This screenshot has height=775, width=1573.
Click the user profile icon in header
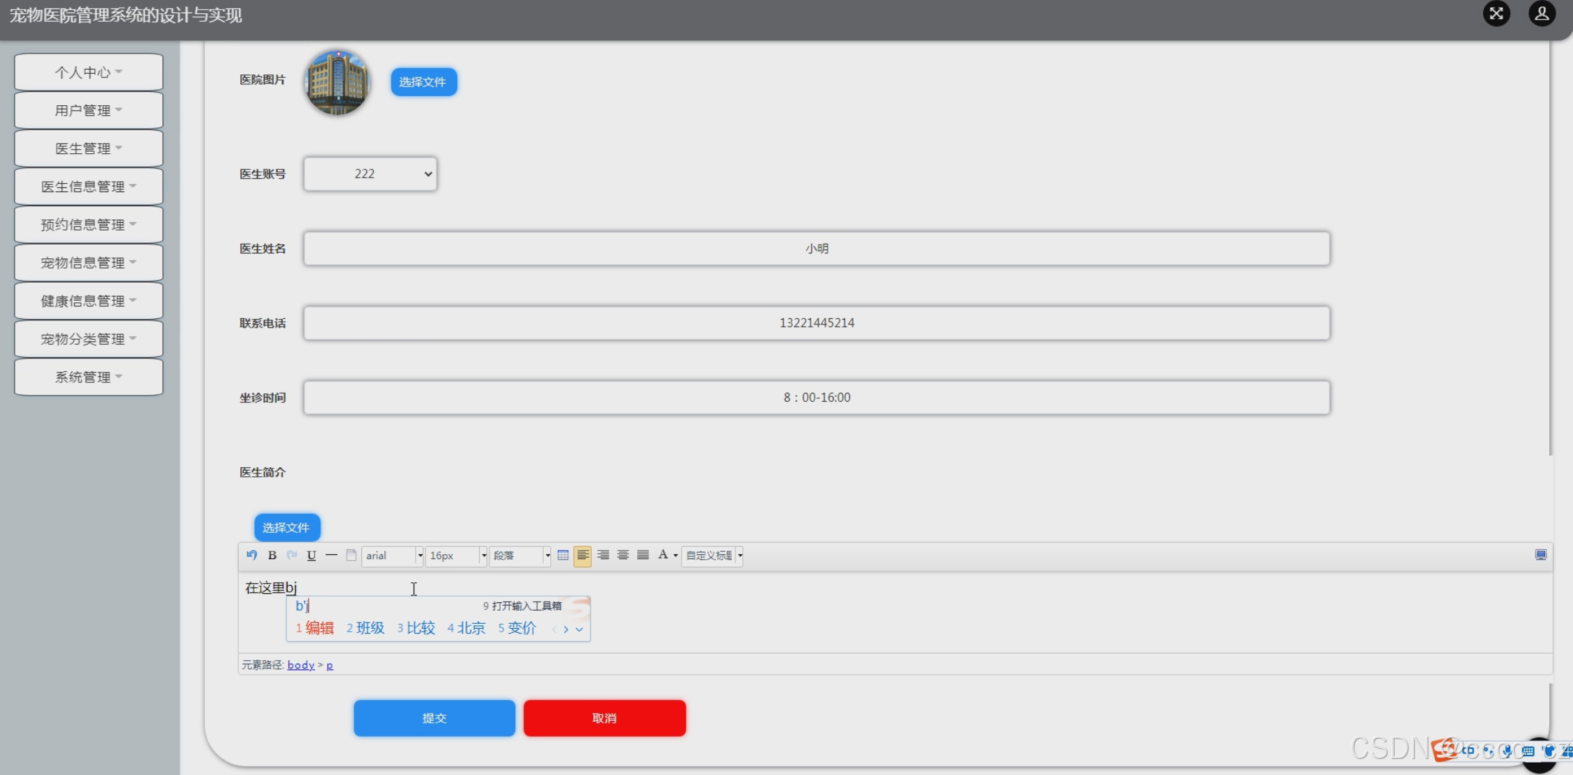(1542, 13)
